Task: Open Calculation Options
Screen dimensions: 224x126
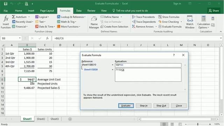Action: click(x=204, y=22)
